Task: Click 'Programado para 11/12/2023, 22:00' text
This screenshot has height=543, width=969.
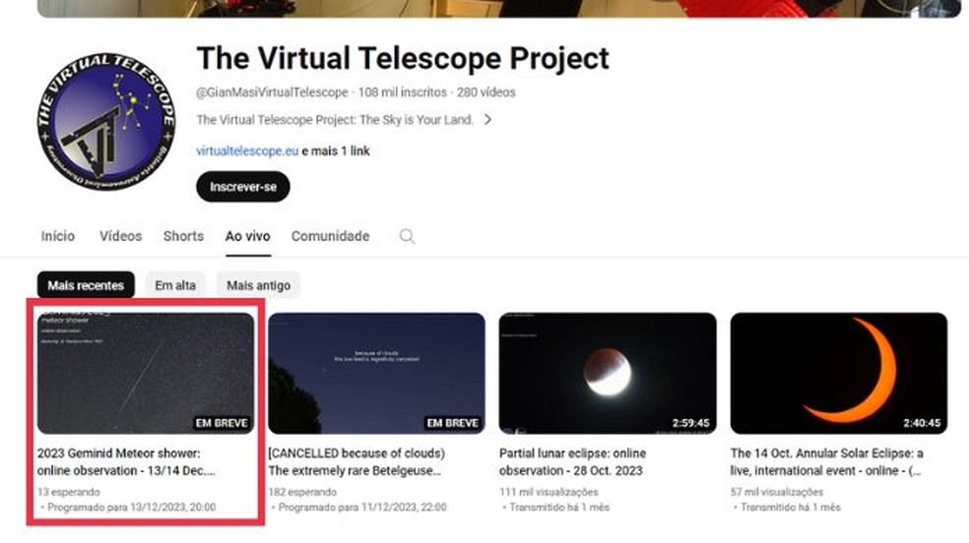Action: pos(362,508)
